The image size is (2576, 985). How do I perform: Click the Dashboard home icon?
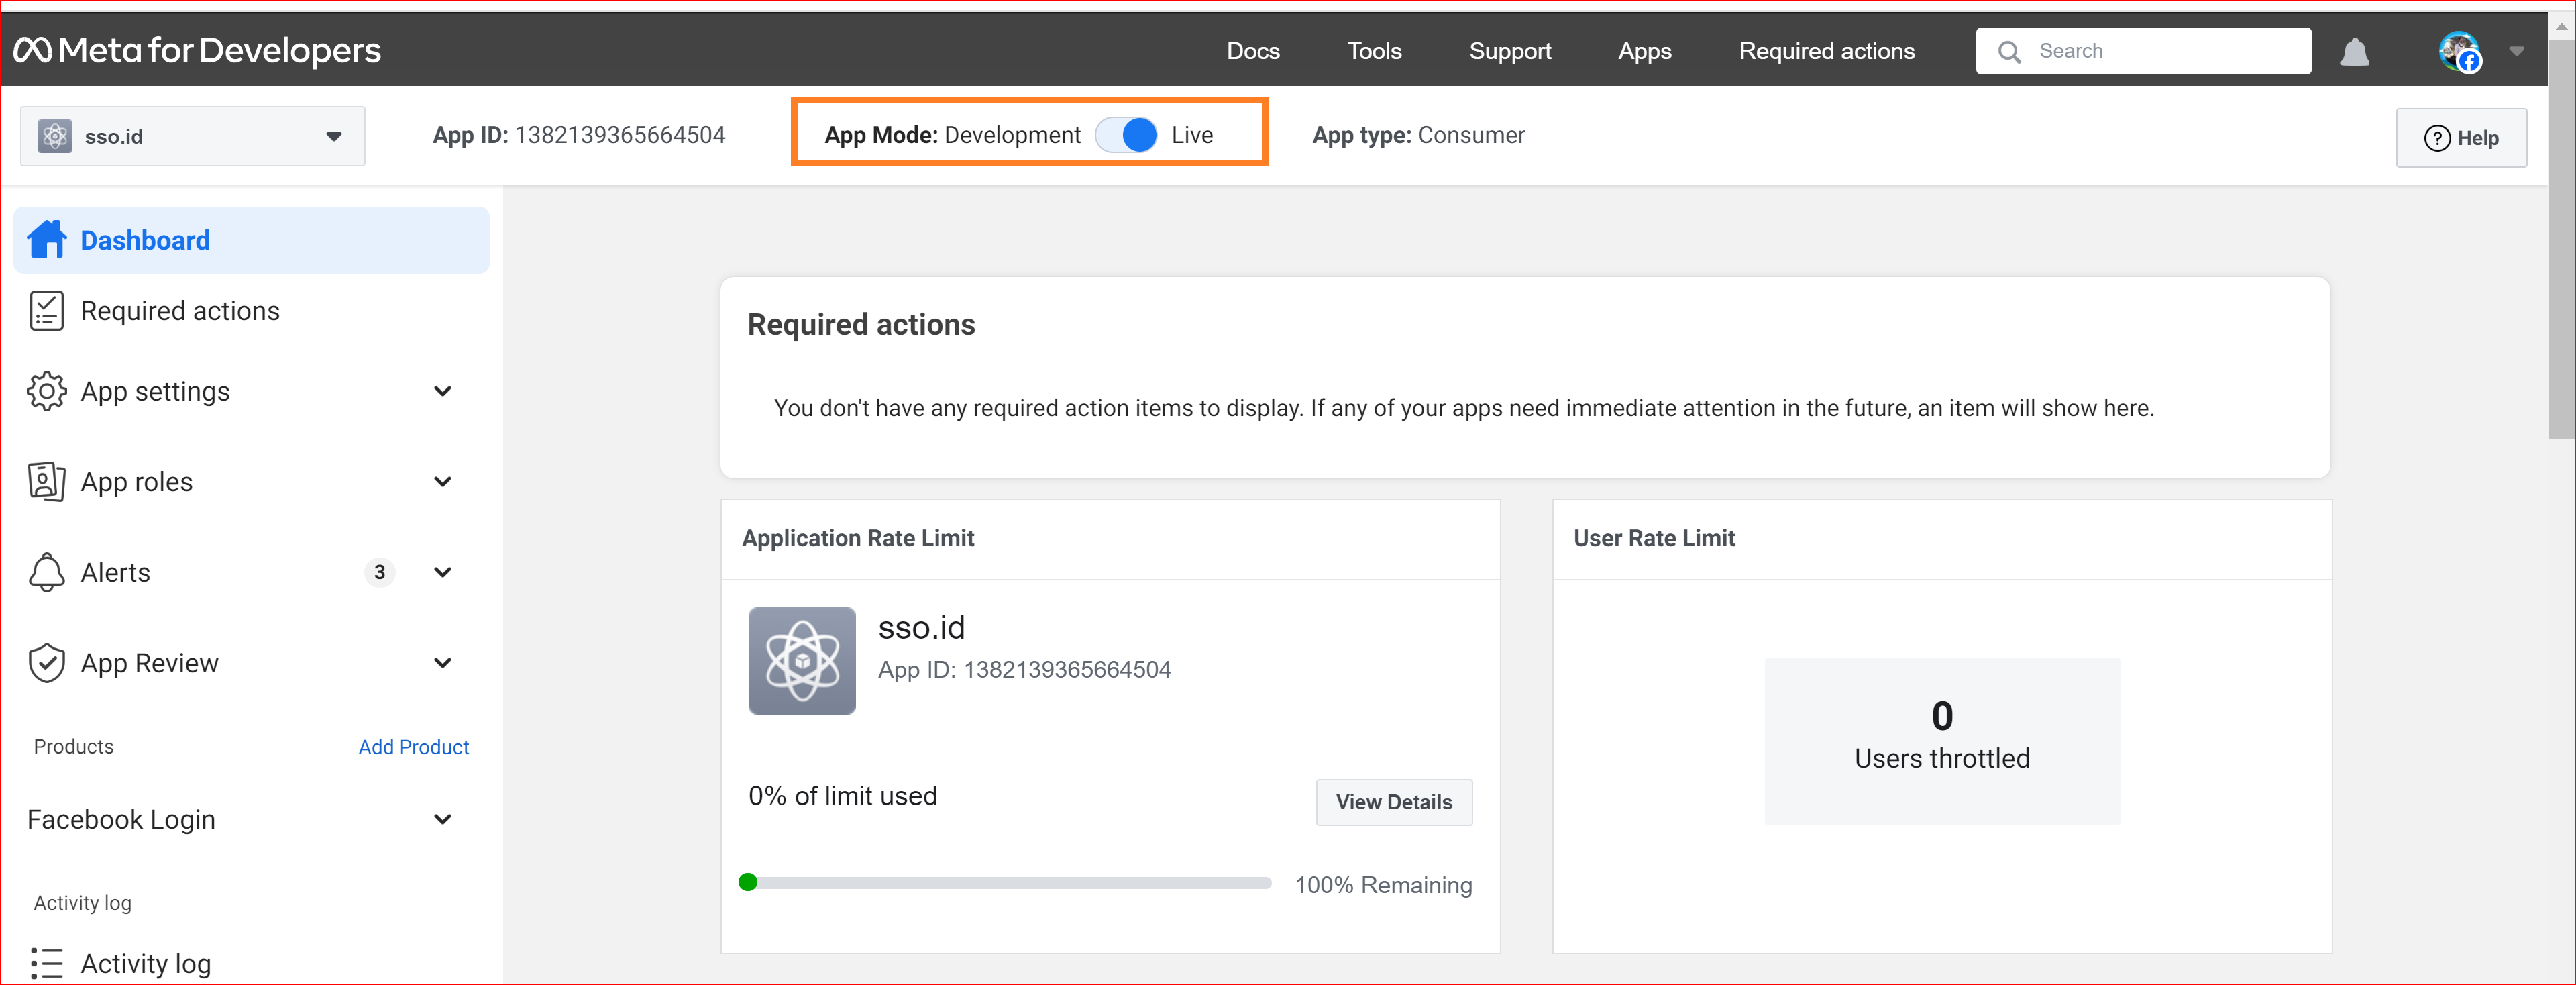(x=47, y=240)
